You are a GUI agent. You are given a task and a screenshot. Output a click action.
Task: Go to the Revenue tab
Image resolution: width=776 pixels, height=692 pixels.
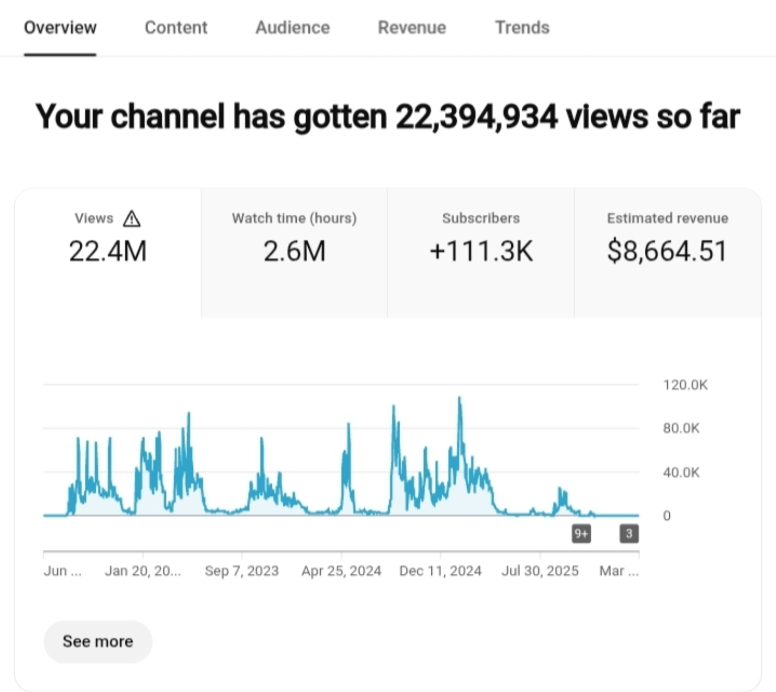pos(412,28)
